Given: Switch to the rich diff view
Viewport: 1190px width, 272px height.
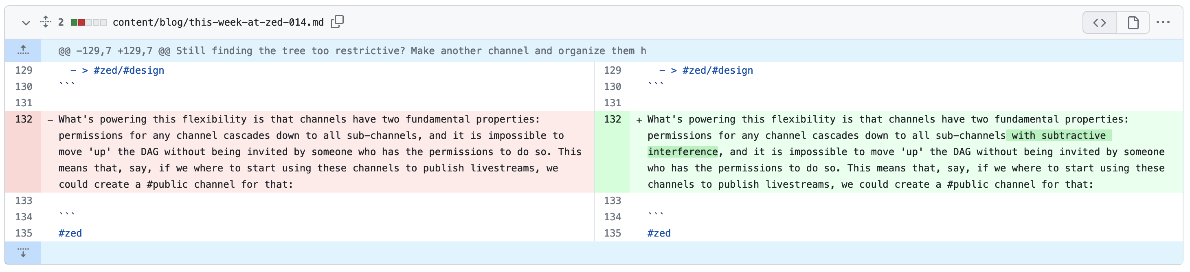Looking at the screenshot, I should pyautogui.click(x=1133, y=23).
